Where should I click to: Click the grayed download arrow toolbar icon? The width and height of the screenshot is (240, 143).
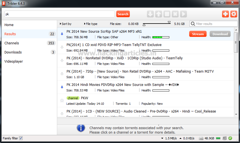pos(150,14)
